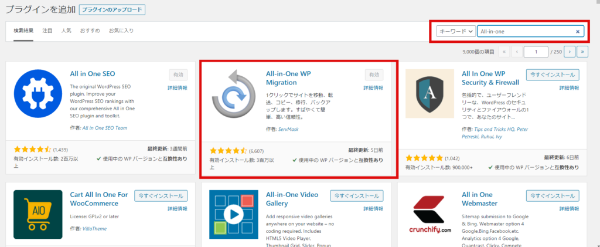Viewport: 600px width, 247px height.
Task: Switch to the お気に入り tab
Action: click(x=121, y=31)
